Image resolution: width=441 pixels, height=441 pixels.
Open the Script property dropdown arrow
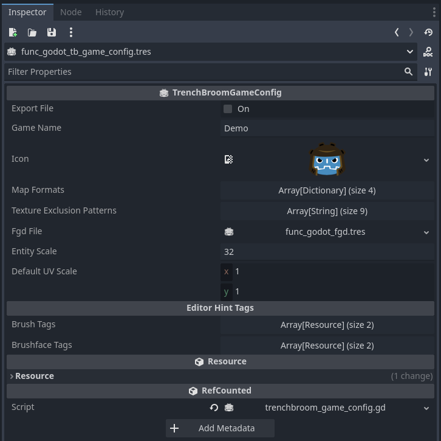click(x=426, y=408)
